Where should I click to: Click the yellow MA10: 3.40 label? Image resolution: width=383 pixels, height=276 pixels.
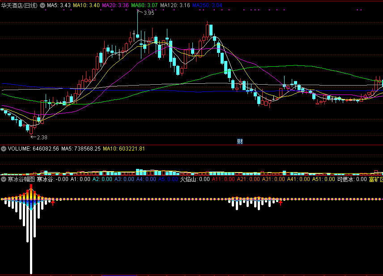point(86,5)
